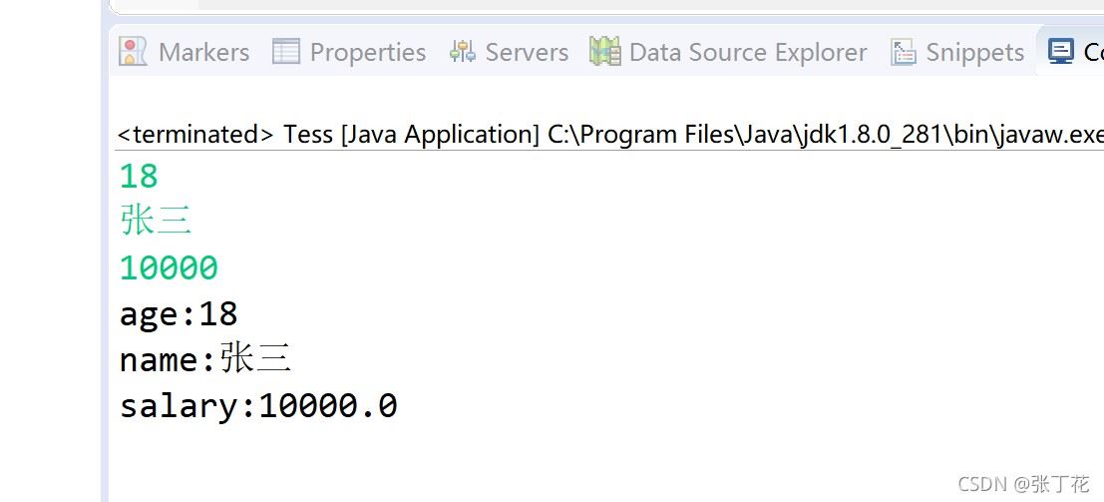This screenshot has height=502, width=1104.
Task: Open the Snippets tab label
Action: pyautogui.click(x=974, y=52)
